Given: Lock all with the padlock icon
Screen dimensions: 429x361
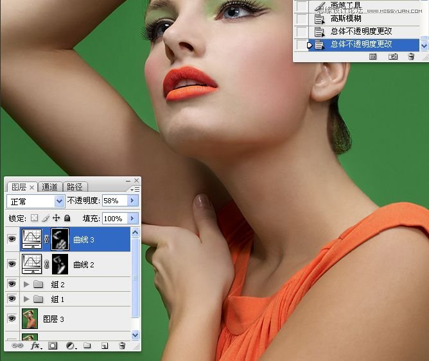Looking at the screenshot, I should pyautogui.click(x=67, y=218).
